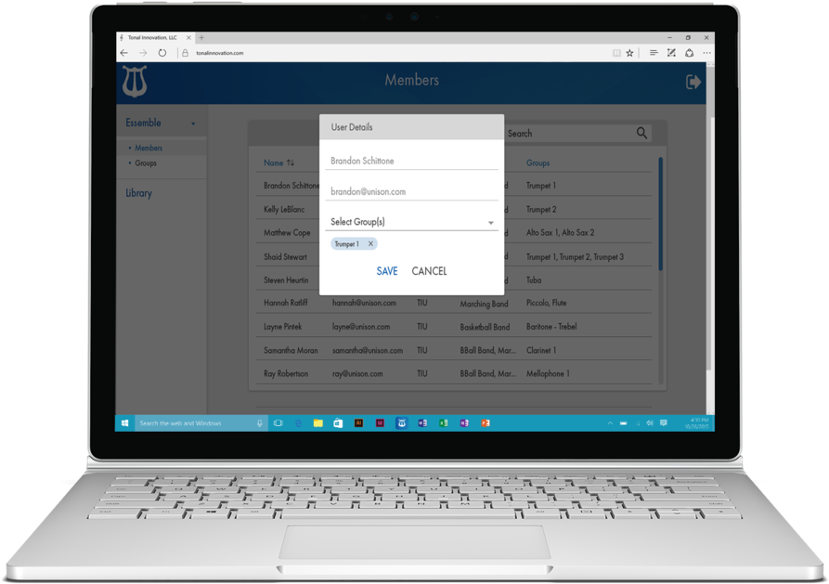Click SAVE in the User Details dialog
Viewport: 829px width, 584px height.
coord(386,271)
